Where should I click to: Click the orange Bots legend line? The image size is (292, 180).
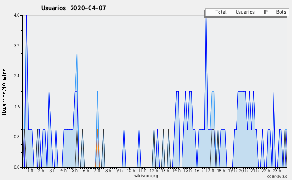click(272, 12)
